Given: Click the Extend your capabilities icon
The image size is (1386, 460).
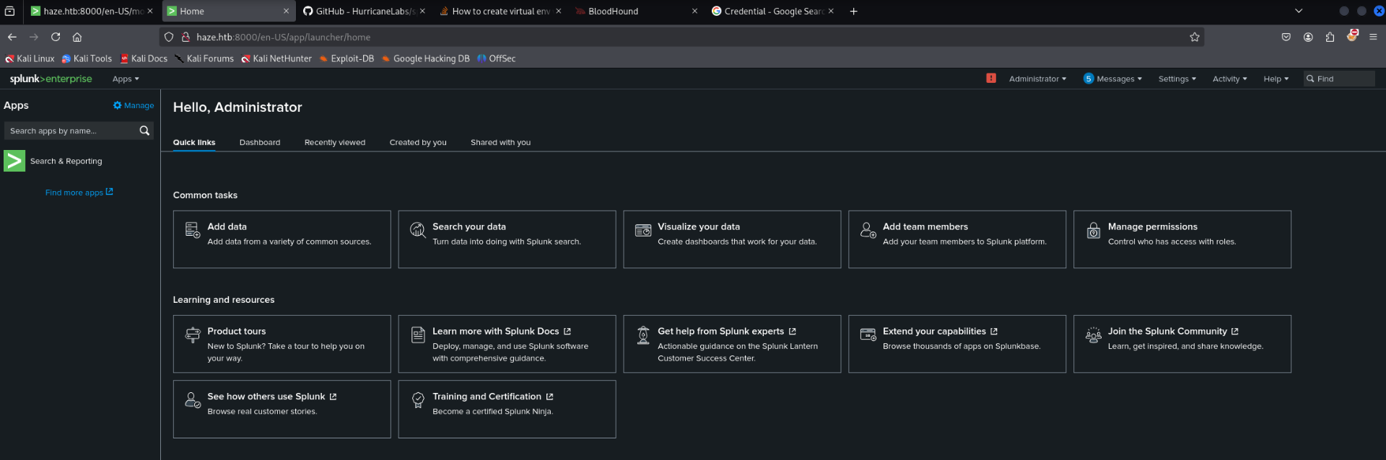Looking at the screenshot, I should point(868,335).
